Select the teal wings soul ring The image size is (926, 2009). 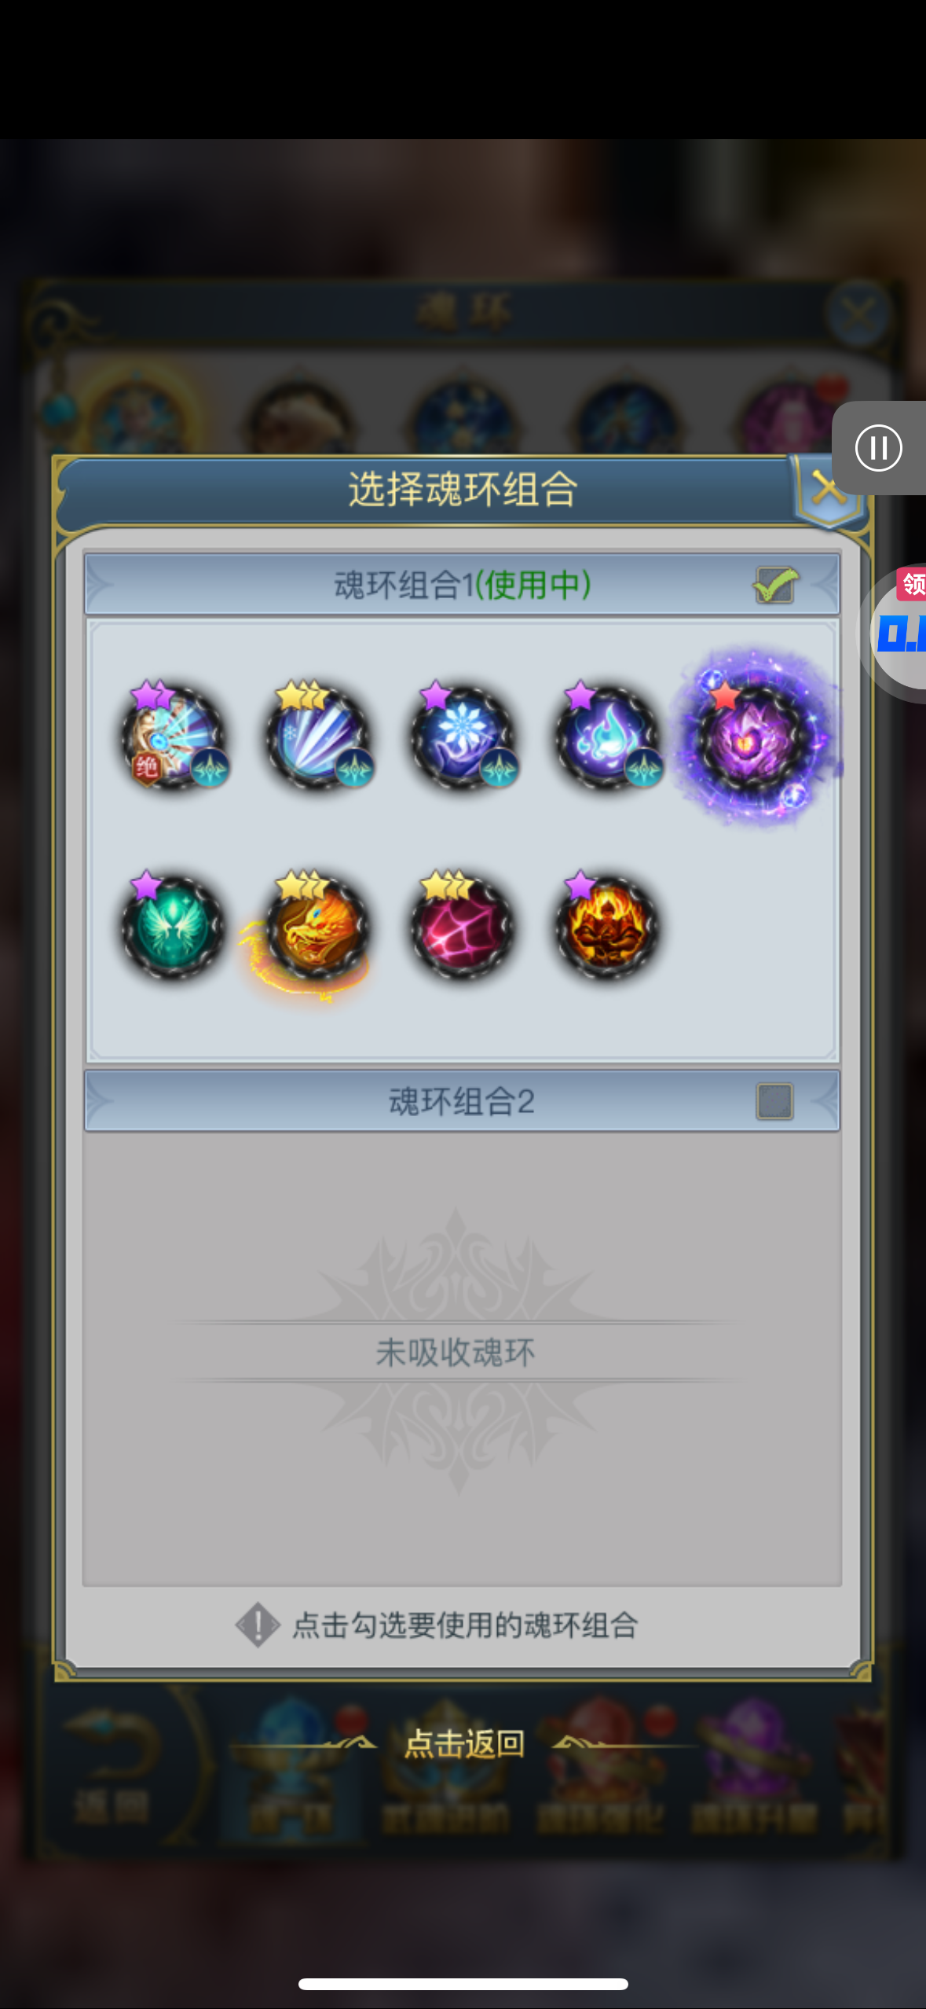(174, 926)
